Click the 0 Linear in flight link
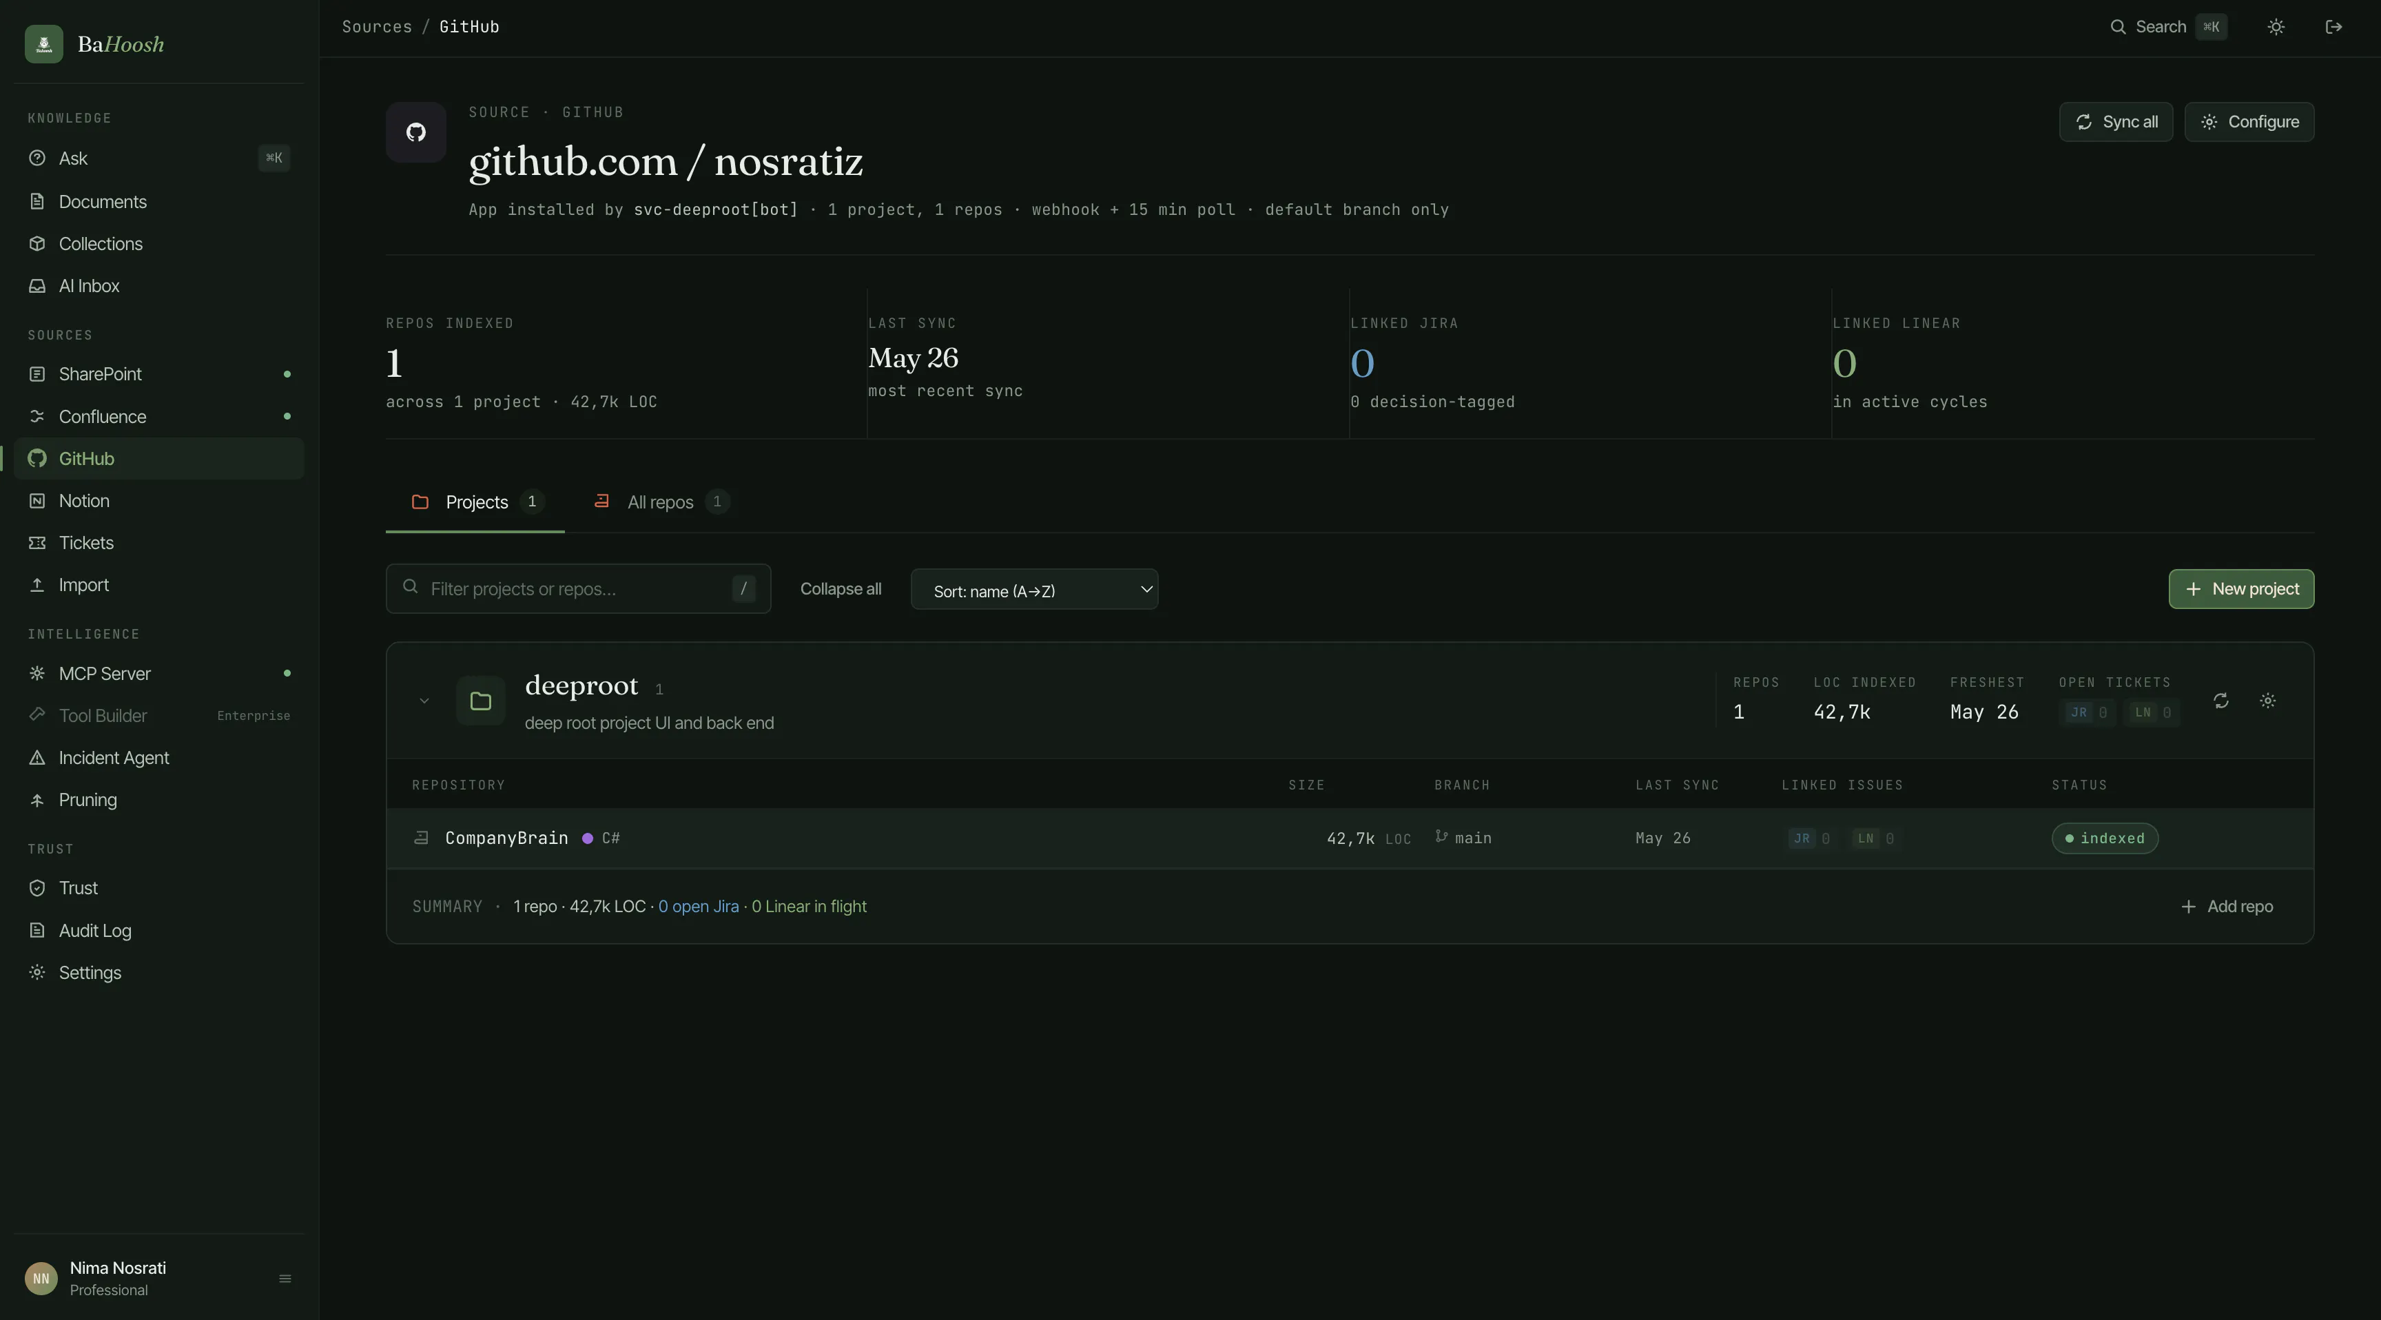This screenshot has height=1320, width=2381. point(809,907)
